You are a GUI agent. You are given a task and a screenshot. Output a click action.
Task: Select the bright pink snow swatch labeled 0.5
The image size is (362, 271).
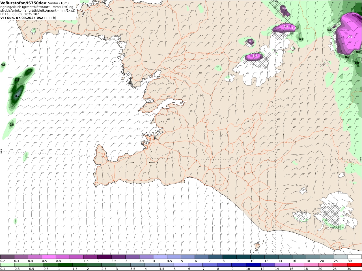click(49, 257)
